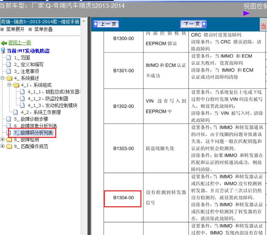Viewport: 267px width, 235px height.
Task: Click the open folder icon of 4_系统描述
Action: [9, 78]
